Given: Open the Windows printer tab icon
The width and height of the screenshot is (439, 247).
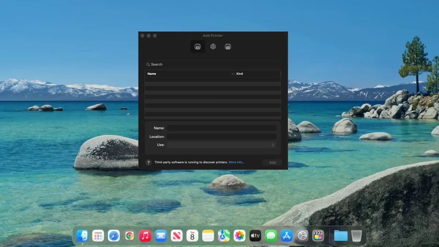Looking at the screenshot, I should pos(228,46).
